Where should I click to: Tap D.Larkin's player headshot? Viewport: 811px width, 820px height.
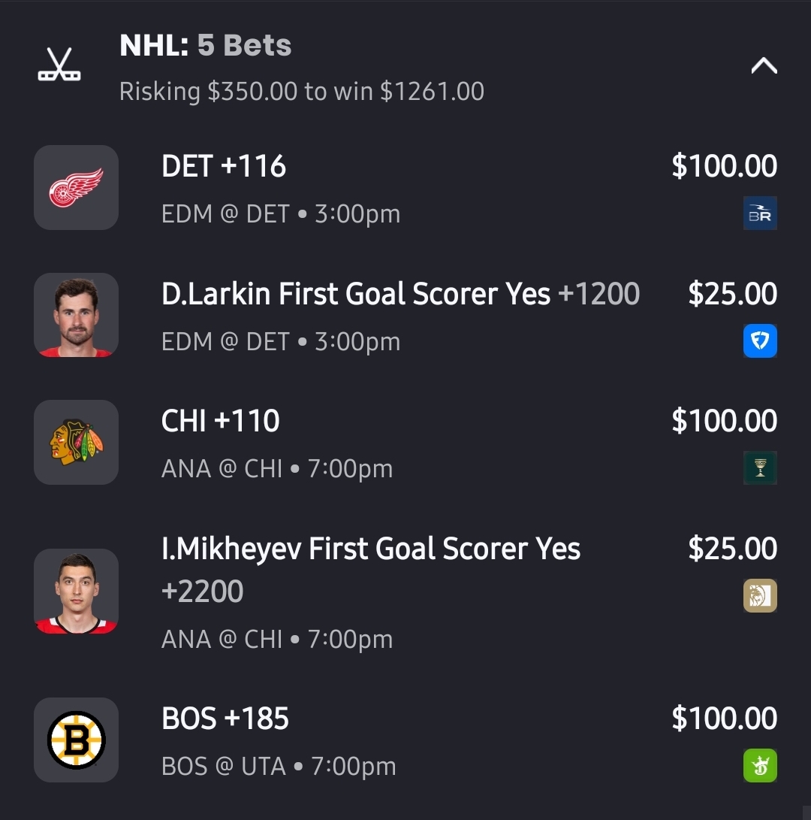tap(76, 315)
